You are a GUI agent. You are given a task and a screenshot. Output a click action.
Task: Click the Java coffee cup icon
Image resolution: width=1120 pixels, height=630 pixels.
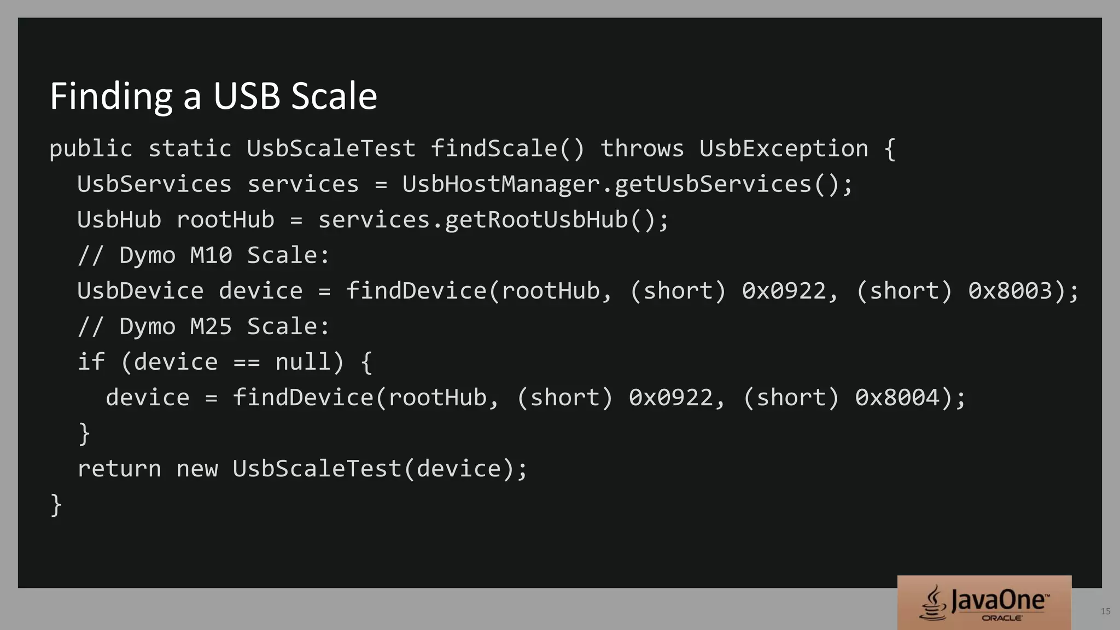(x=933, y=603)
